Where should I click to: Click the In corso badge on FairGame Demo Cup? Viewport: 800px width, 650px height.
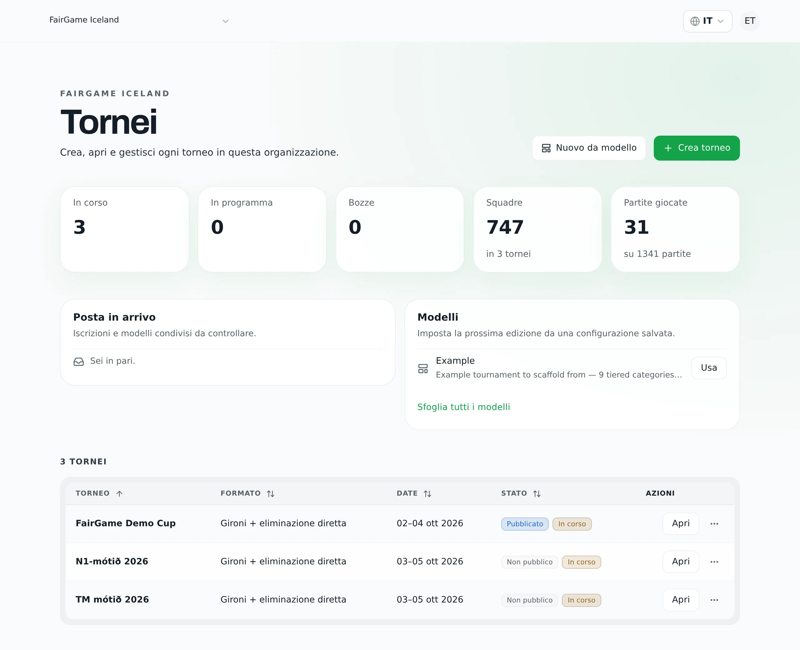click(x=572, y=524)
